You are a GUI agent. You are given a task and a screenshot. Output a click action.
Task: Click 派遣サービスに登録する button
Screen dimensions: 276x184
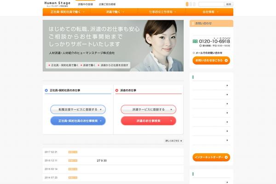click(149, 109)
